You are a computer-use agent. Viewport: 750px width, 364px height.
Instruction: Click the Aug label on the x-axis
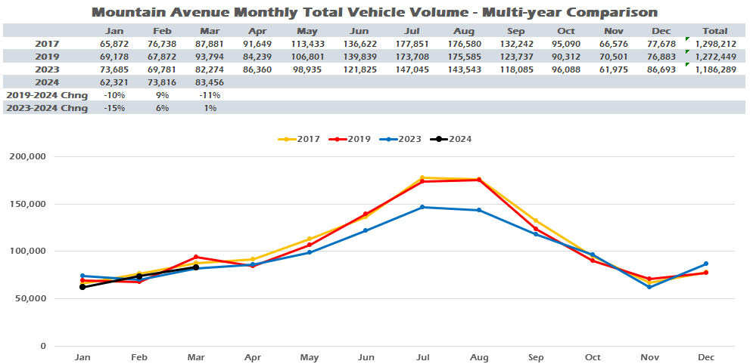click(478, 356)
